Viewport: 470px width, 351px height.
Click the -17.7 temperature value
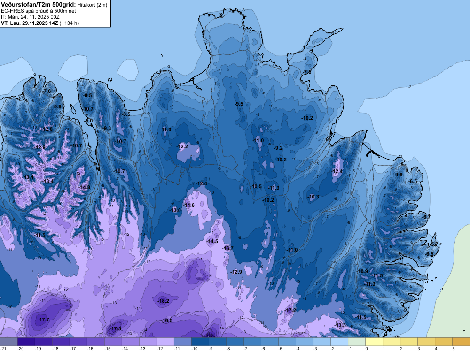43,320
